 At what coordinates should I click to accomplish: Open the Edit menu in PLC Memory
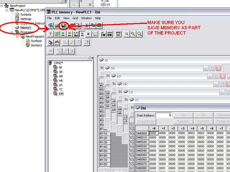pos(57,18)
